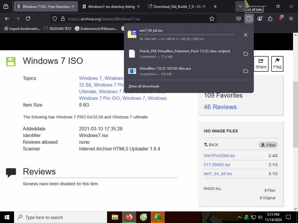The height and width of the screenshot is (223, 298).
Task: Save page to Pocket
Action: click(239, 19)
